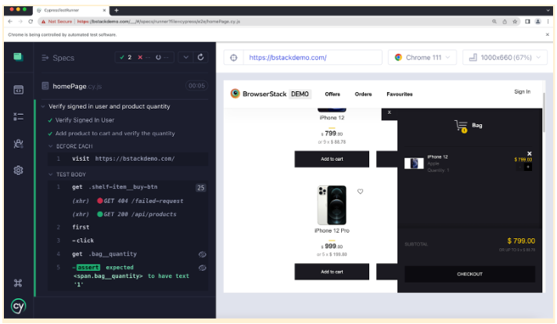
Task: Click the Chrome reload page icon
Action: coord(31,22)
